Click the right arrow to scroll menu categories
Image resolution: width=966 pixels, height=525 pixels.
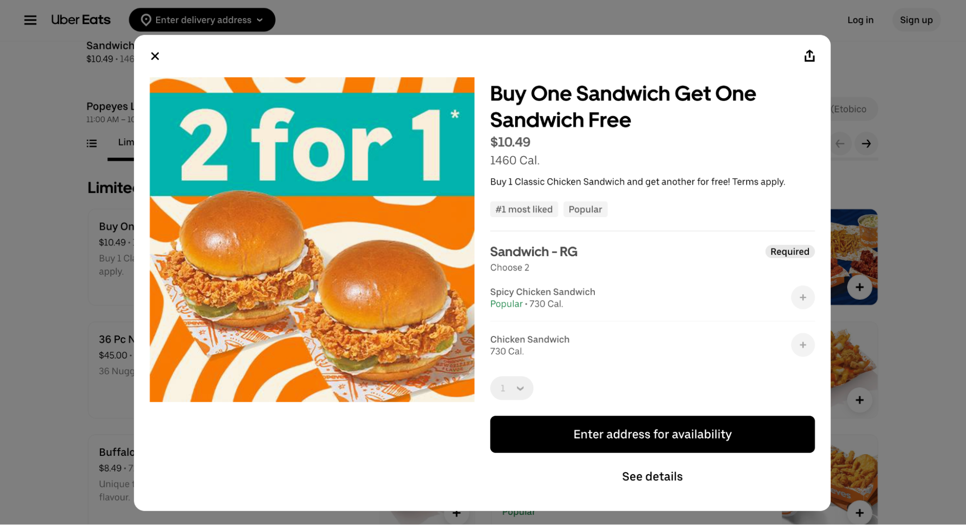(866, 144)
